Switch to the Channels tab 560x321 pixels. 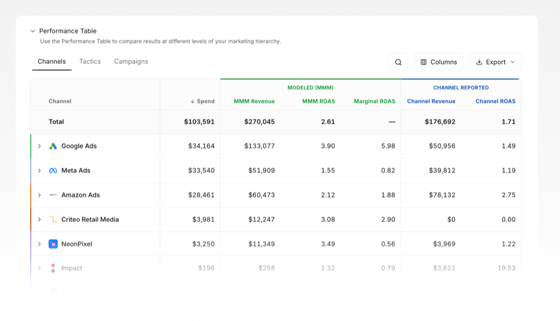coord(52,62)
